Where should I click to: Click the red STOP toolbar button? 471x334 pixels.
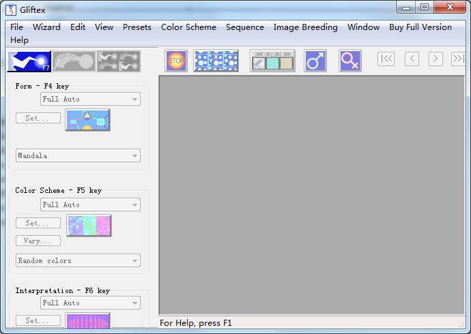[176, 61]
